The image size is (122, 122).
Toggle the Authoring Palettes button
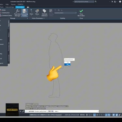[x=24, y=13]
